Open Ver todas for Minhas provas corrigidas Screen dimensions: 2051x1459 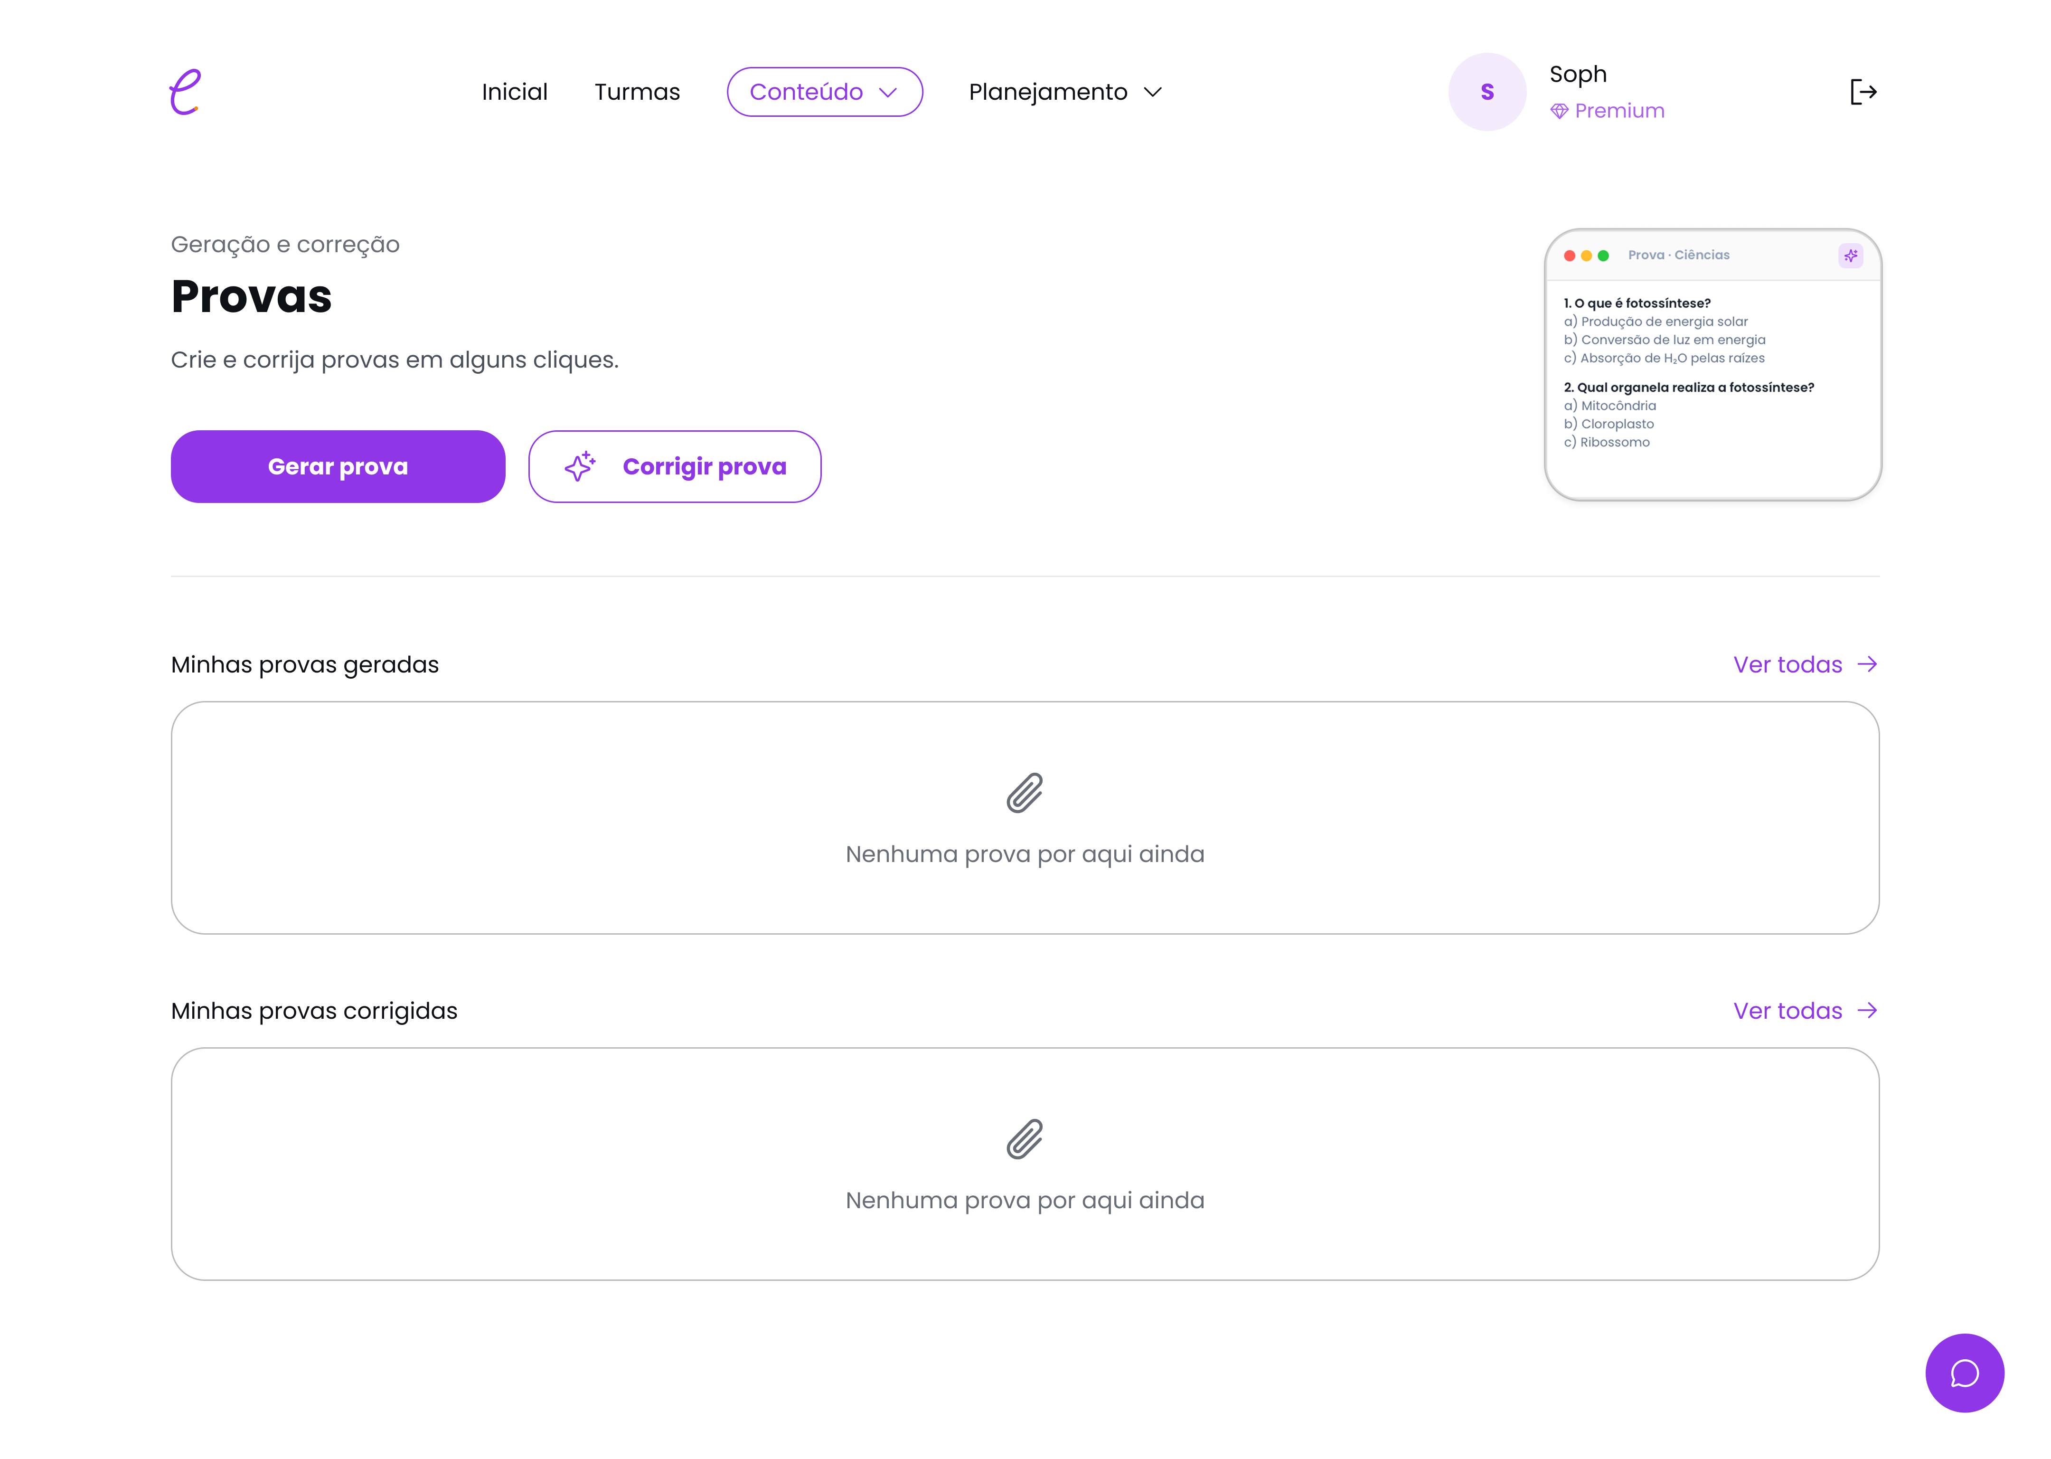[1787, 1011]
